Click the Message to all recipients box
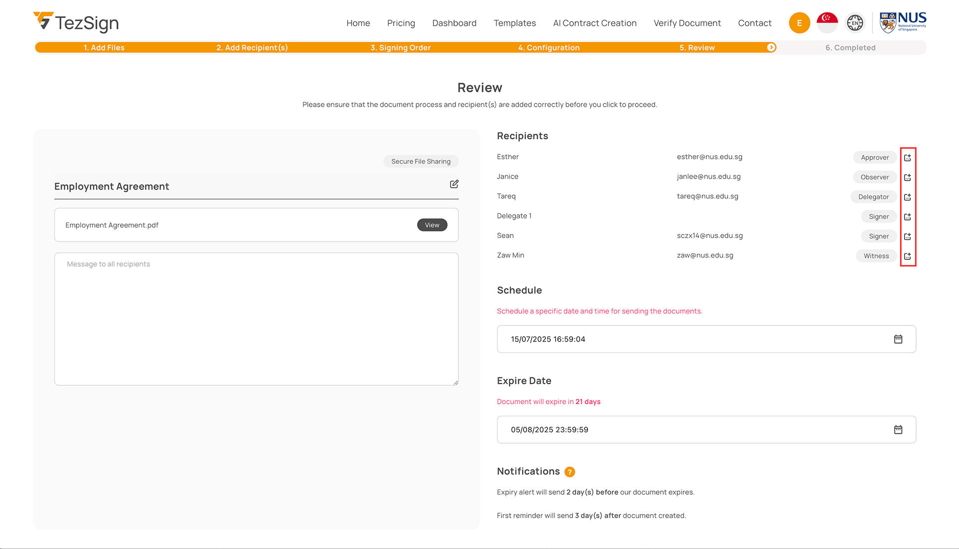The height and width of the screenshot is (549, 959). 256,319
